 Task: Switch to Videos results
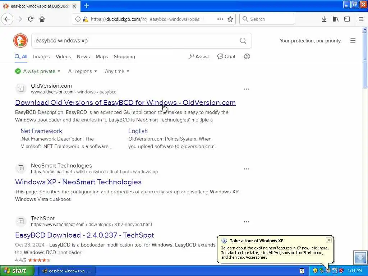[63, 56]
